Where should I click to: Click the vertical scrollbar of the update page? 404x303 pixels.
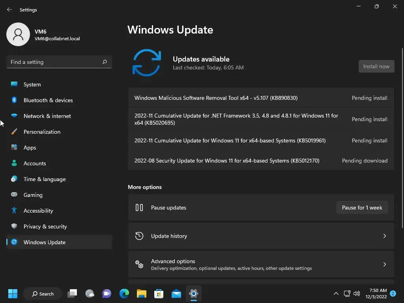click(402, 138)
